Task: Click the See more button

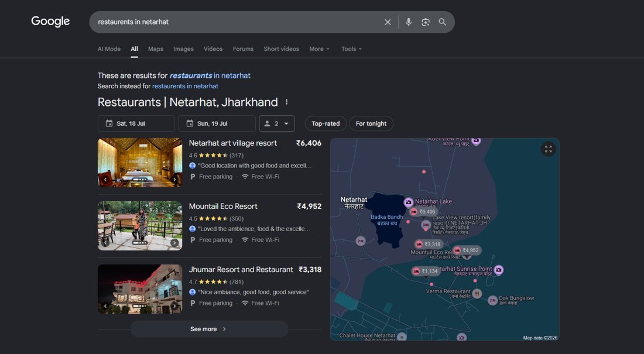Action: pos(209,329)
